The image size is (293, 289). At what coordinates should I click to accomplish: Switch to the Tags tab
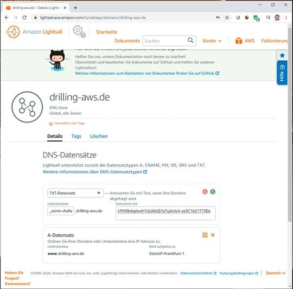click(77, 136)
